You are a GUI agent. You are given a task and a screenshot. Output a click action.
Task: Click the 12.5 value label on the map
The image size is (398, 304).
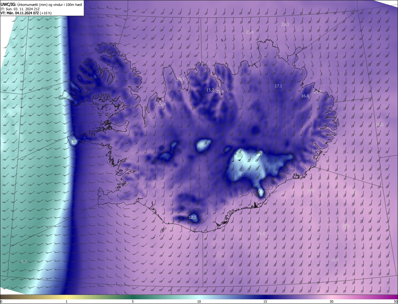(193, 218)
